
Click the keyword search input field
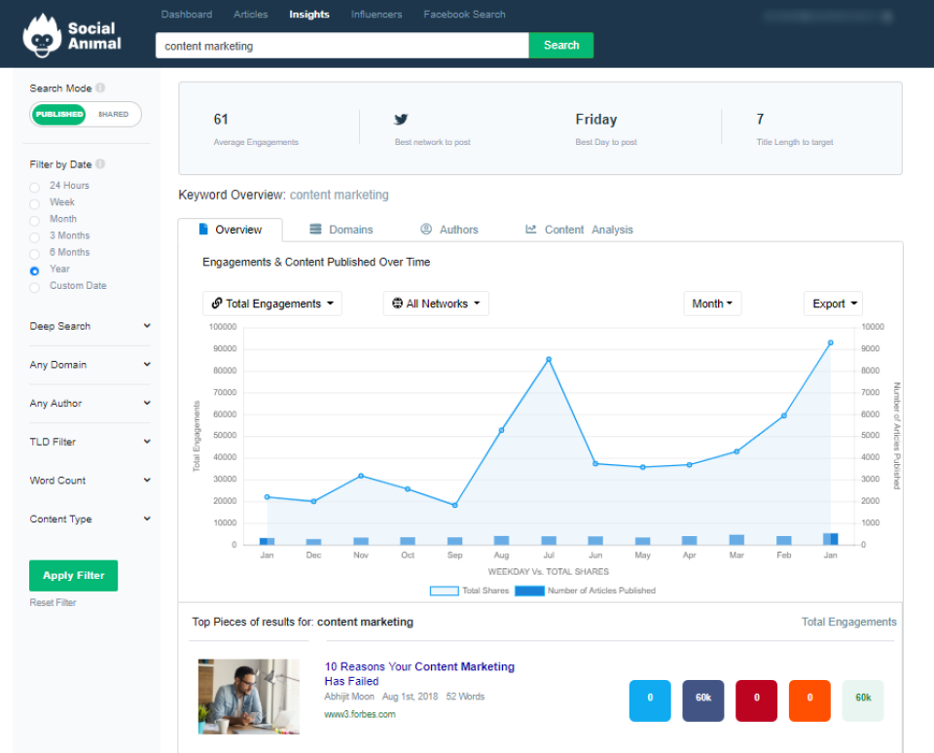[x=341, y=45]
